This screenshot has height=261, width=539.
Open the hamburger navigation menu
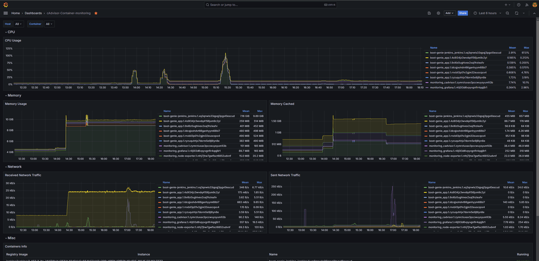6,13
